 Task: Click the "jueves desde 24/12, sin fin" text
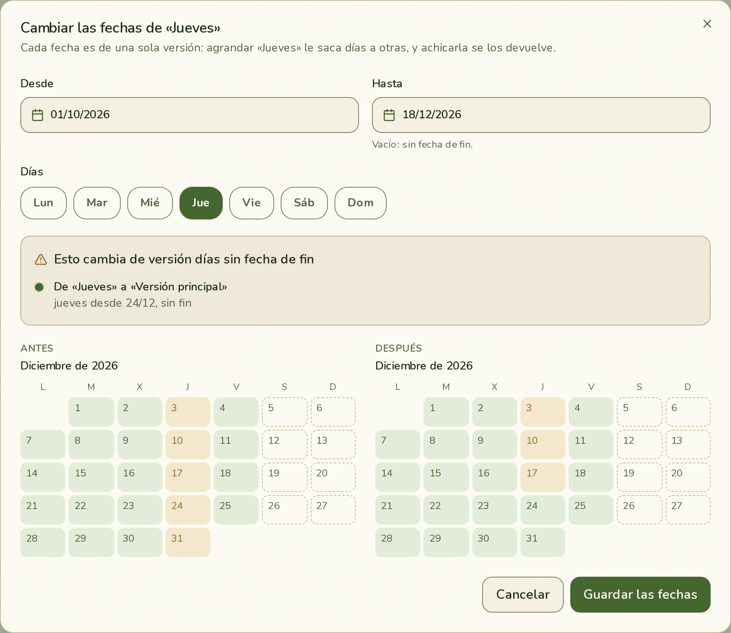(122, 303)
